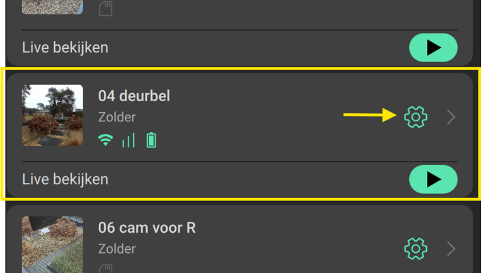Click the "06 cam voor R" device name
This screenshot has width=481, height=273.
point(147,228)
